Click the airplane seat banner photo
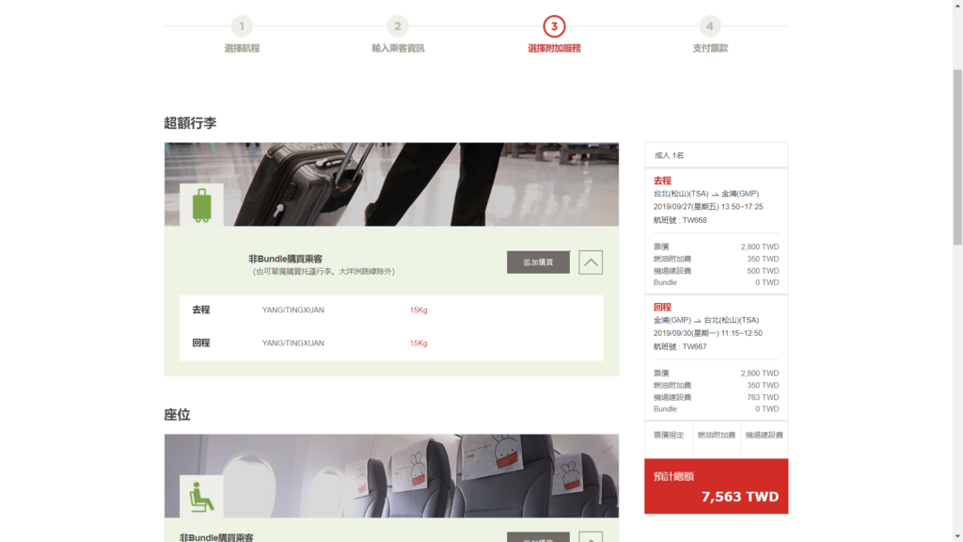The height and width of the screenshot is (542, 963). 391,475
